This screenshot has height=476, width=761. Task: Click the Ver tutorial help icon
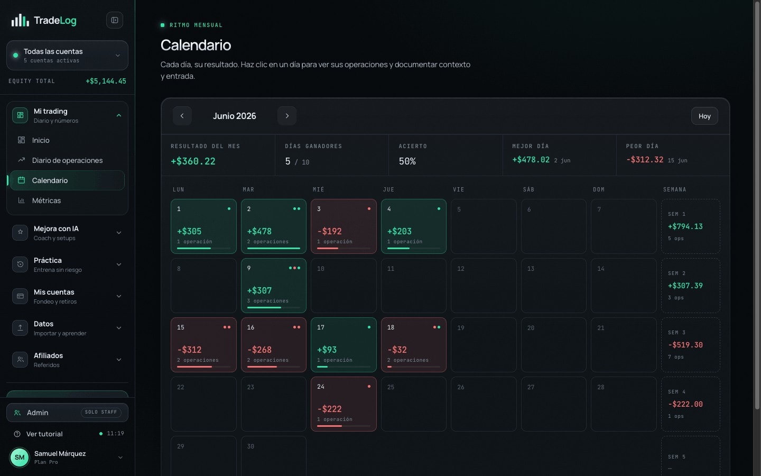pos(17,434)
